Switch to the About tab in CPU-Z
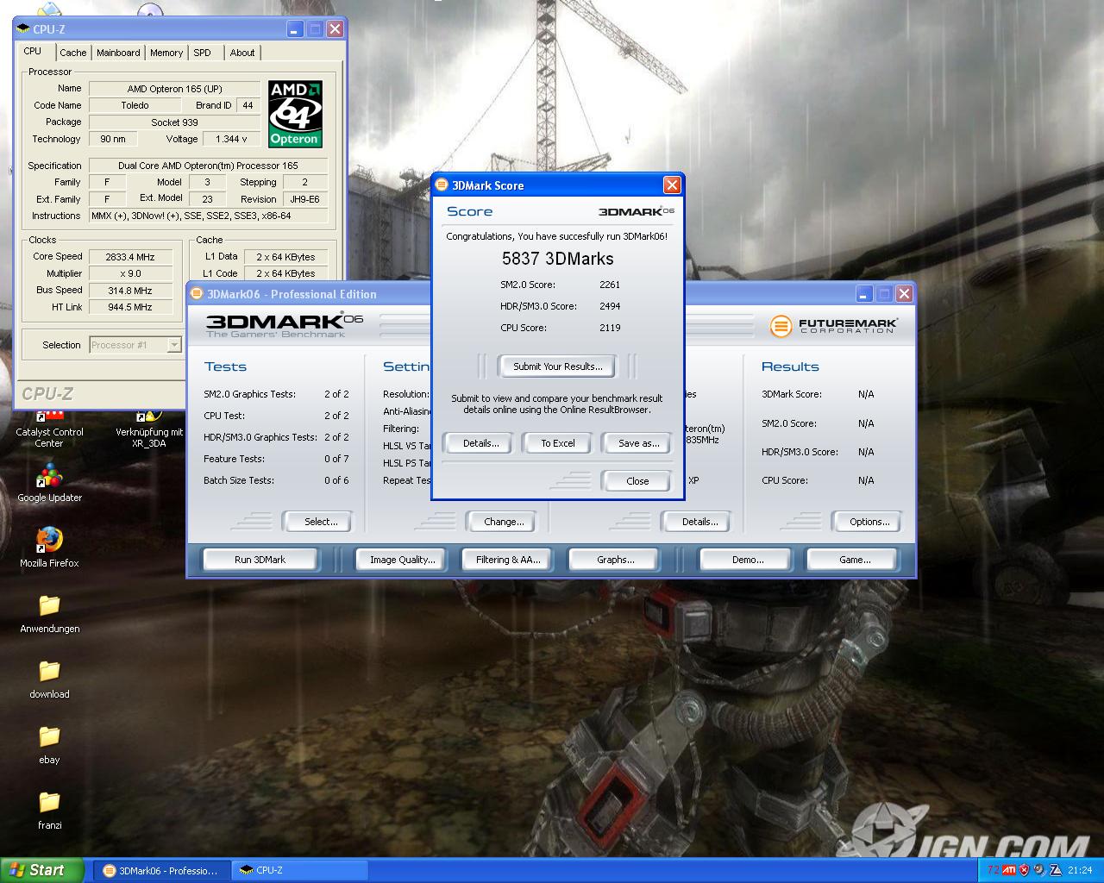 (242, 53)
